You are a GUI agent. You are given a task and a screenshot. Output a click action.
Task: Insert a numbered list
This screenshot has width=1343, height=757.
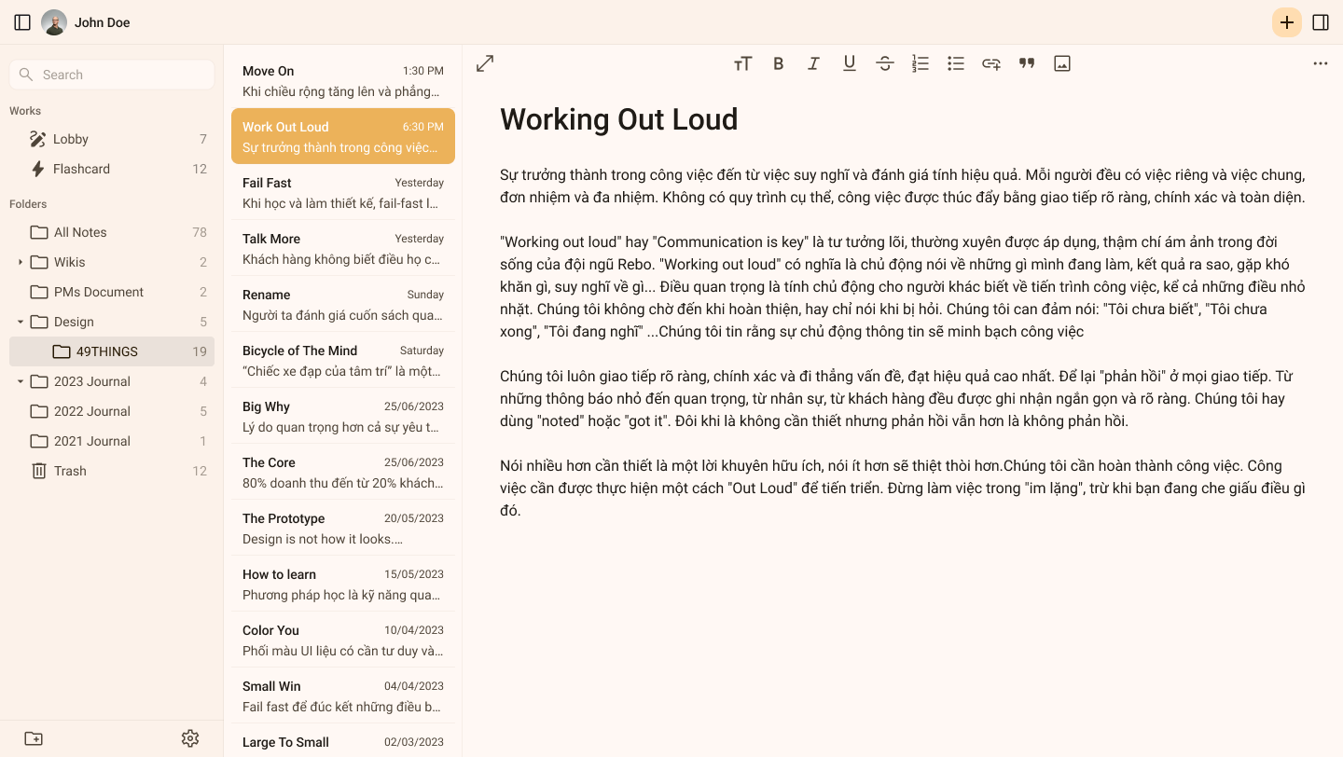(x=921, y=63)
